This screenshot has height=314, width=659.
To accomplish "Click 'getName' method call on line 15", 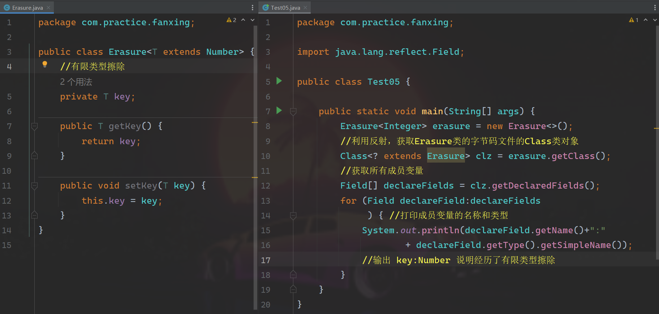I will pyautogui.click(x=554, y=230).
